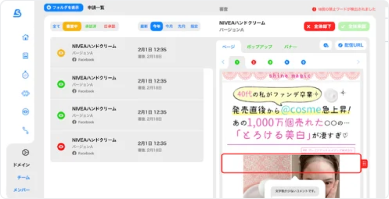Click the 審査 header label
Screen dimensions: 389x199
click(223, 9)
